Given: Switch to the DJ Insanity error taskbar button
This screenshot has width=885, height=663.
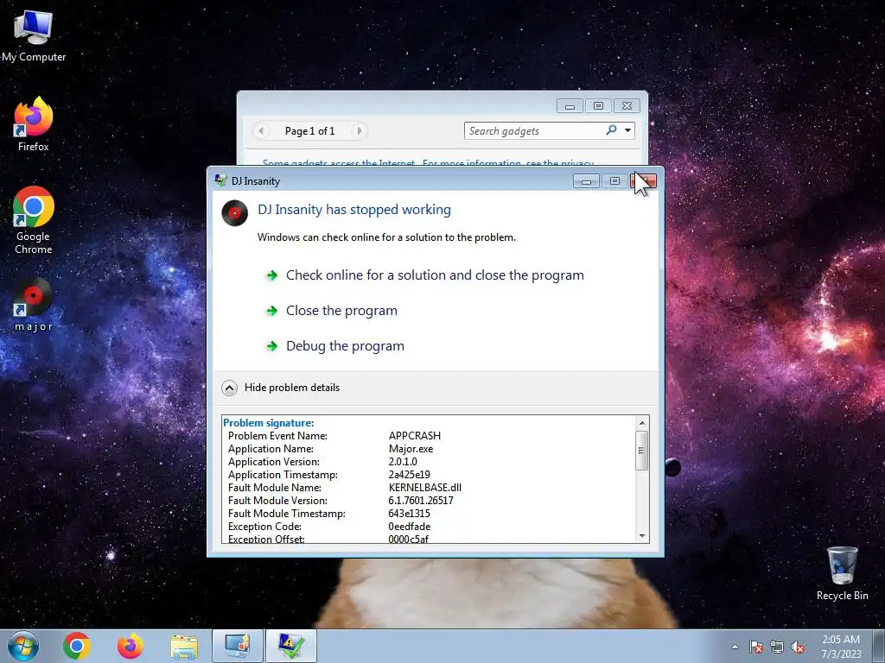Looking at the screenshot, I should (290, 646).
